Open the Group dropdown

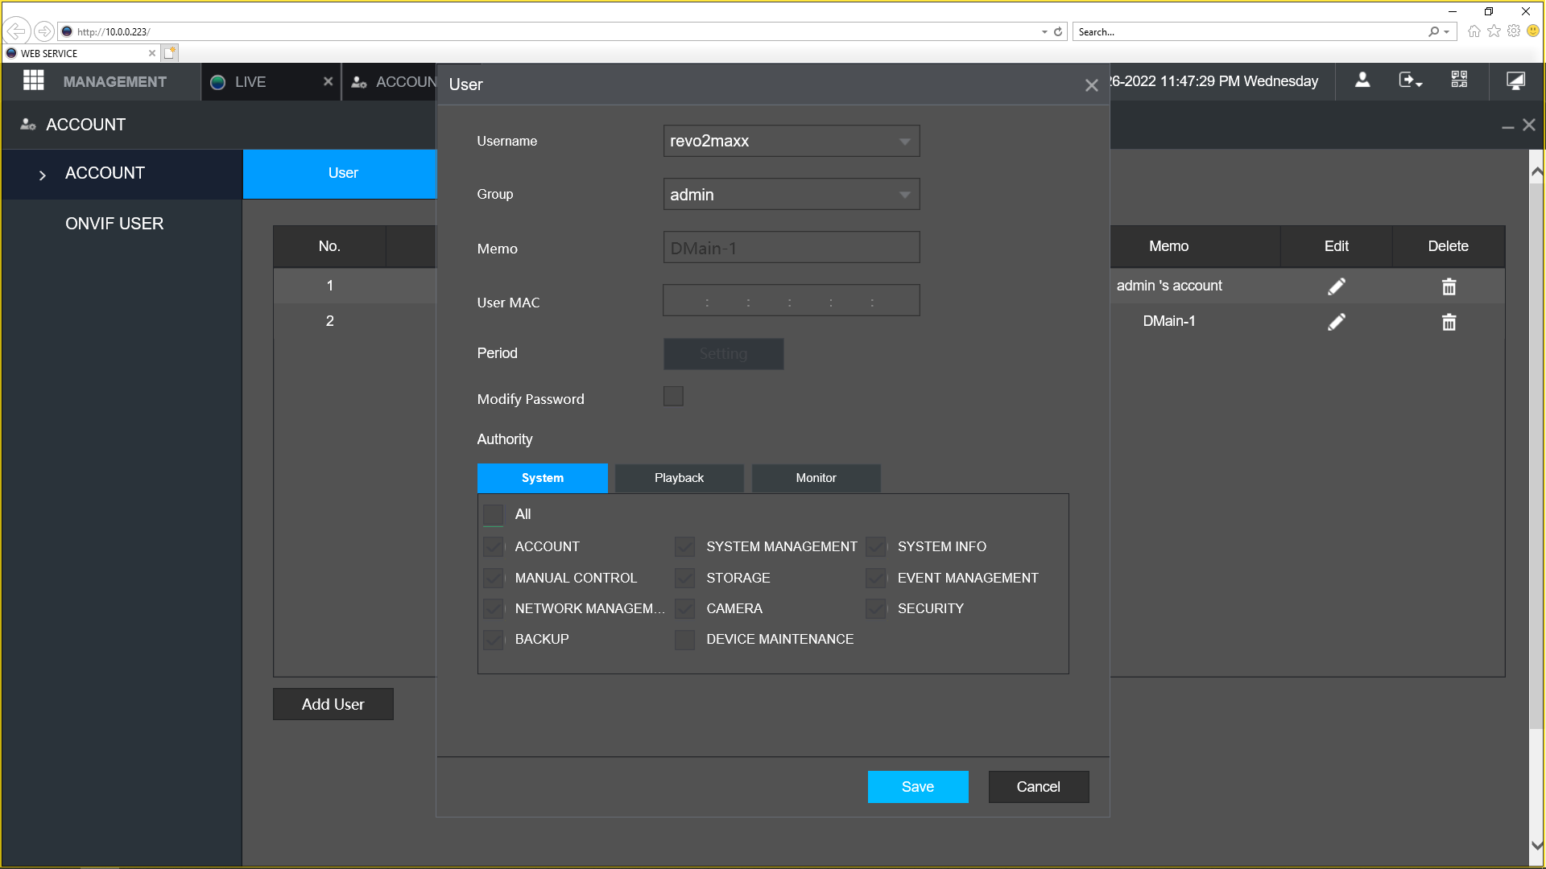[x=791, y=195]
